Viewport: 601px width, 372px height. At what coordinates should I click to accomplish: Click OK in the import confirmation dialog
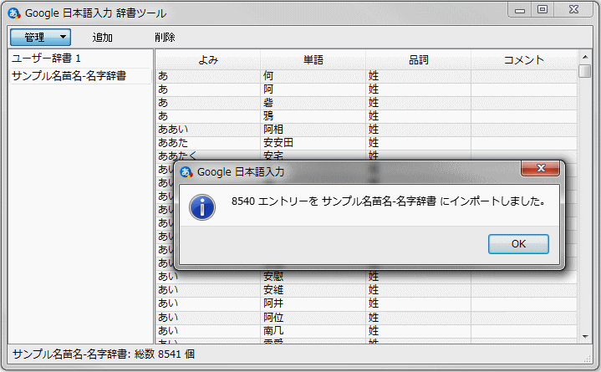[518, 244]
